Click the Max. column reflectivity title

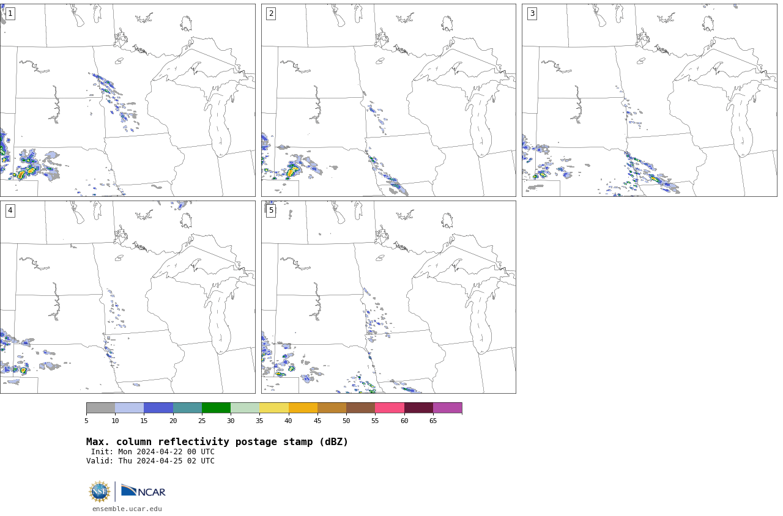click(x=217, y=442)
